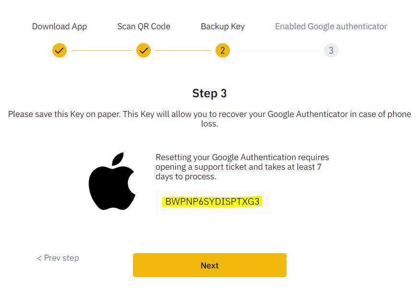Click the progress line before step 2 circle
This screenshot has height=291, width=420.
pos(183,50)
